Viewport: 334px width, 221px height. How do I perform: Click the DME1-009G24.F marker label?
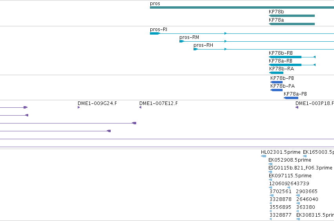tap(97, 103)
